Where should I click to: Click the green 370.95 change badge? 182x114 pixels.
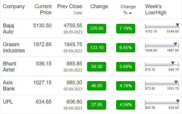(97, 28)
